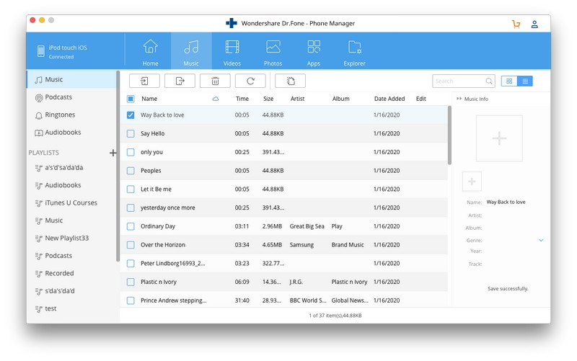
Task: Open the user account icon
Action: tap(534, 24)
